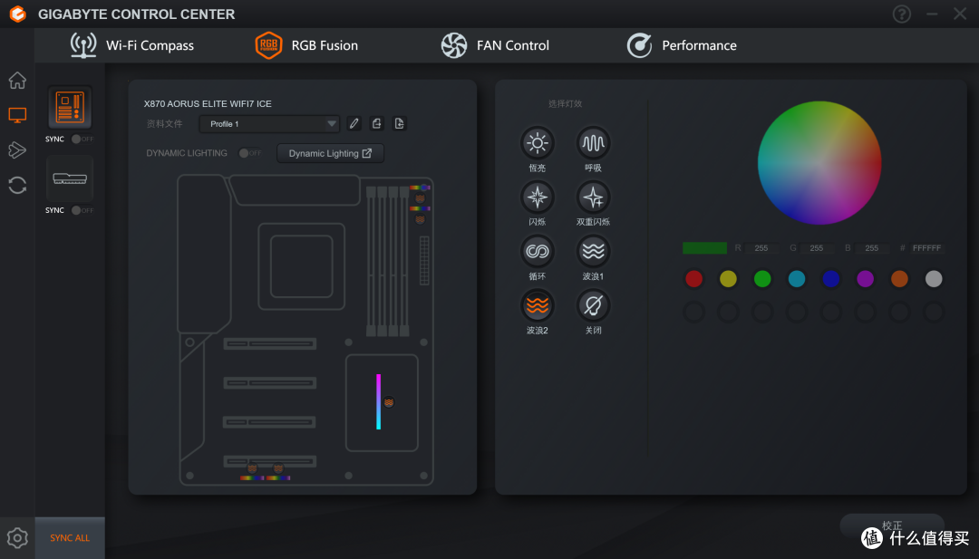Select the cyan color swatch
979x559 pixels.
point(797,279)
